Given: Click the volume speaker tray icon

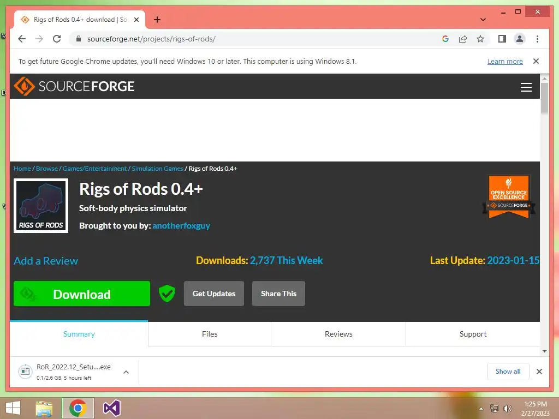Looking at the screenshot, I should pyautogui.click(x=508, y=408).
